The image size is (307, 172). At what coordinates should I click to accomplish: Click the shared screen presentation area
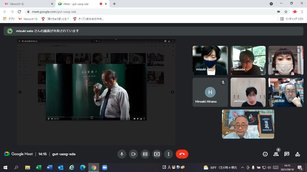pyautogui.click(x=96, y=92)
